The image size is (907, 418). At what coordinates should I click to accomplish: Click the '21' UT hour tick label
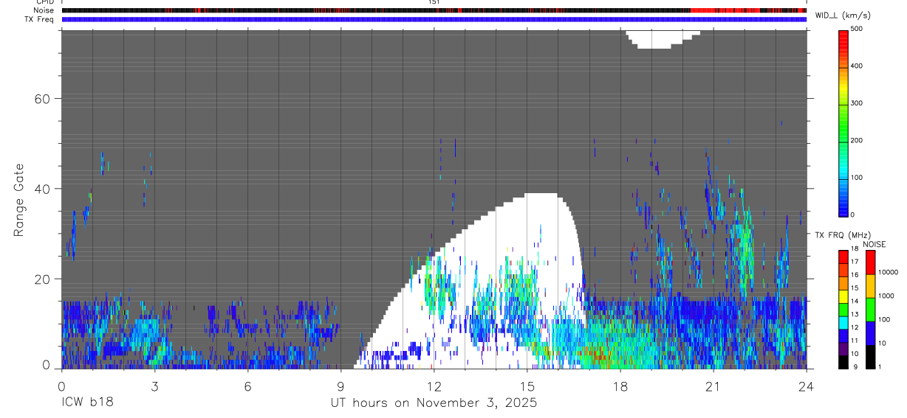713,386
